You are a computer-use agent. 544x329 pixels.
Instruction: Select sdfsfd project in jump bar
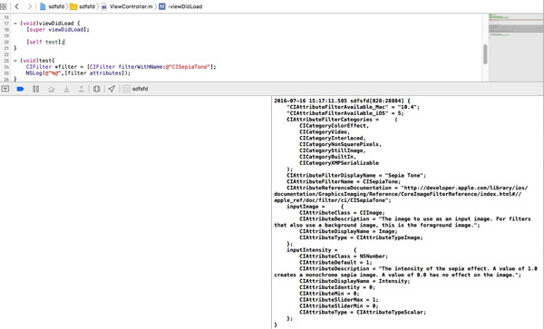pyautogui.click(x=52, y=6)
